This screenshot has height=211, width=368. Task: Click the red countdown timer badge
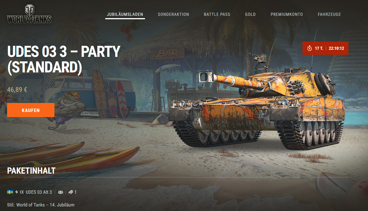click(325, 48)
